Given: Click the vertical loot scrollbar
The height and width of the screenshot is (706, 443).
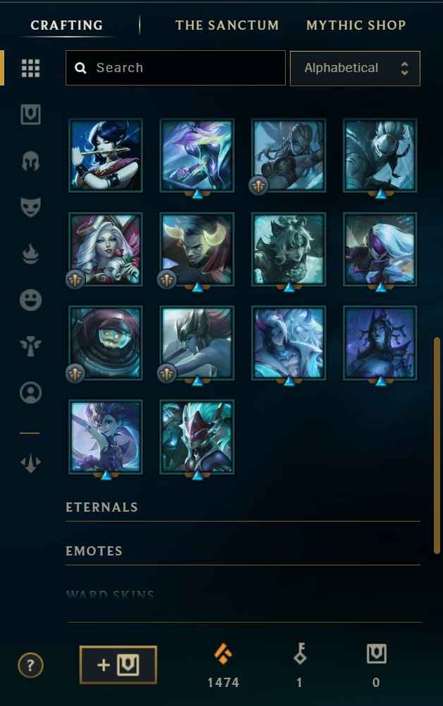Looking at the screenshot, I should [x=437, y=445].
